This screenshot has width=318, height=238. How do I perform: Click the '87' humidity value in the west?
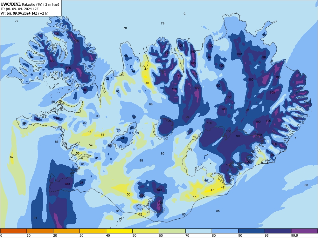click(85, 123)
